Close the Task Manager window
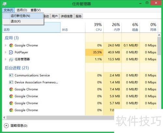Viewport: 163px width, 133px height. [156, 3]
